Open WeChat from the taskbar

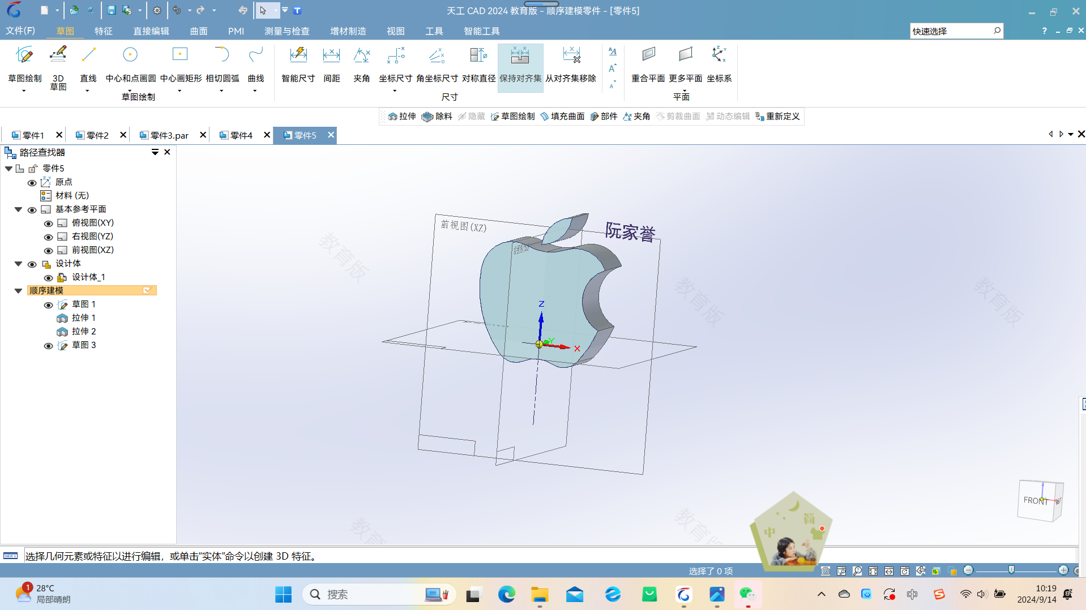coord(747,594)
